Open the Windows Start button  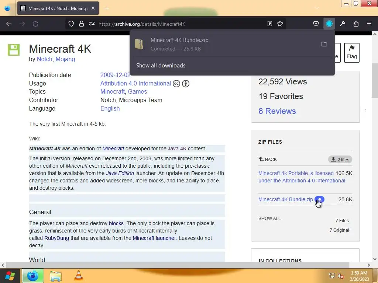[10, 276]
